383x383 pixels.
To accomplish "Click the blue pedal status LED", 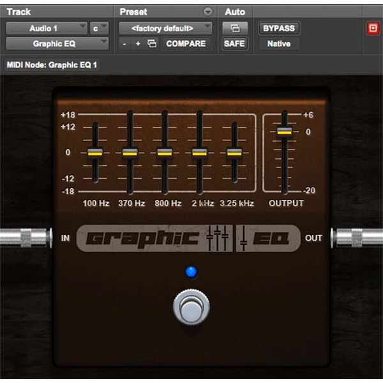I will click(191, 272).
